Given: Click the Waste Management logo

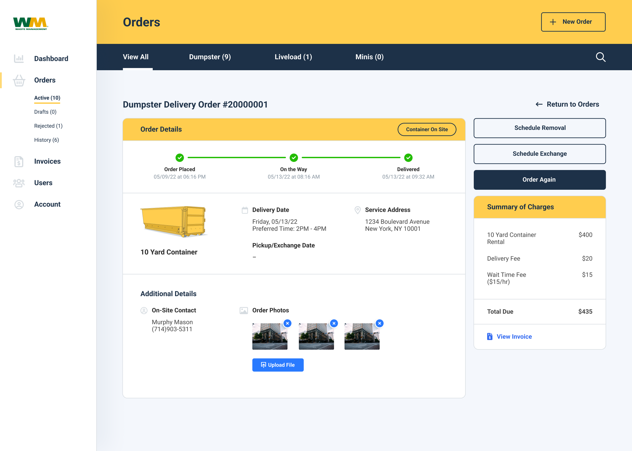Looking at the screenshot, I should (31, 23).
